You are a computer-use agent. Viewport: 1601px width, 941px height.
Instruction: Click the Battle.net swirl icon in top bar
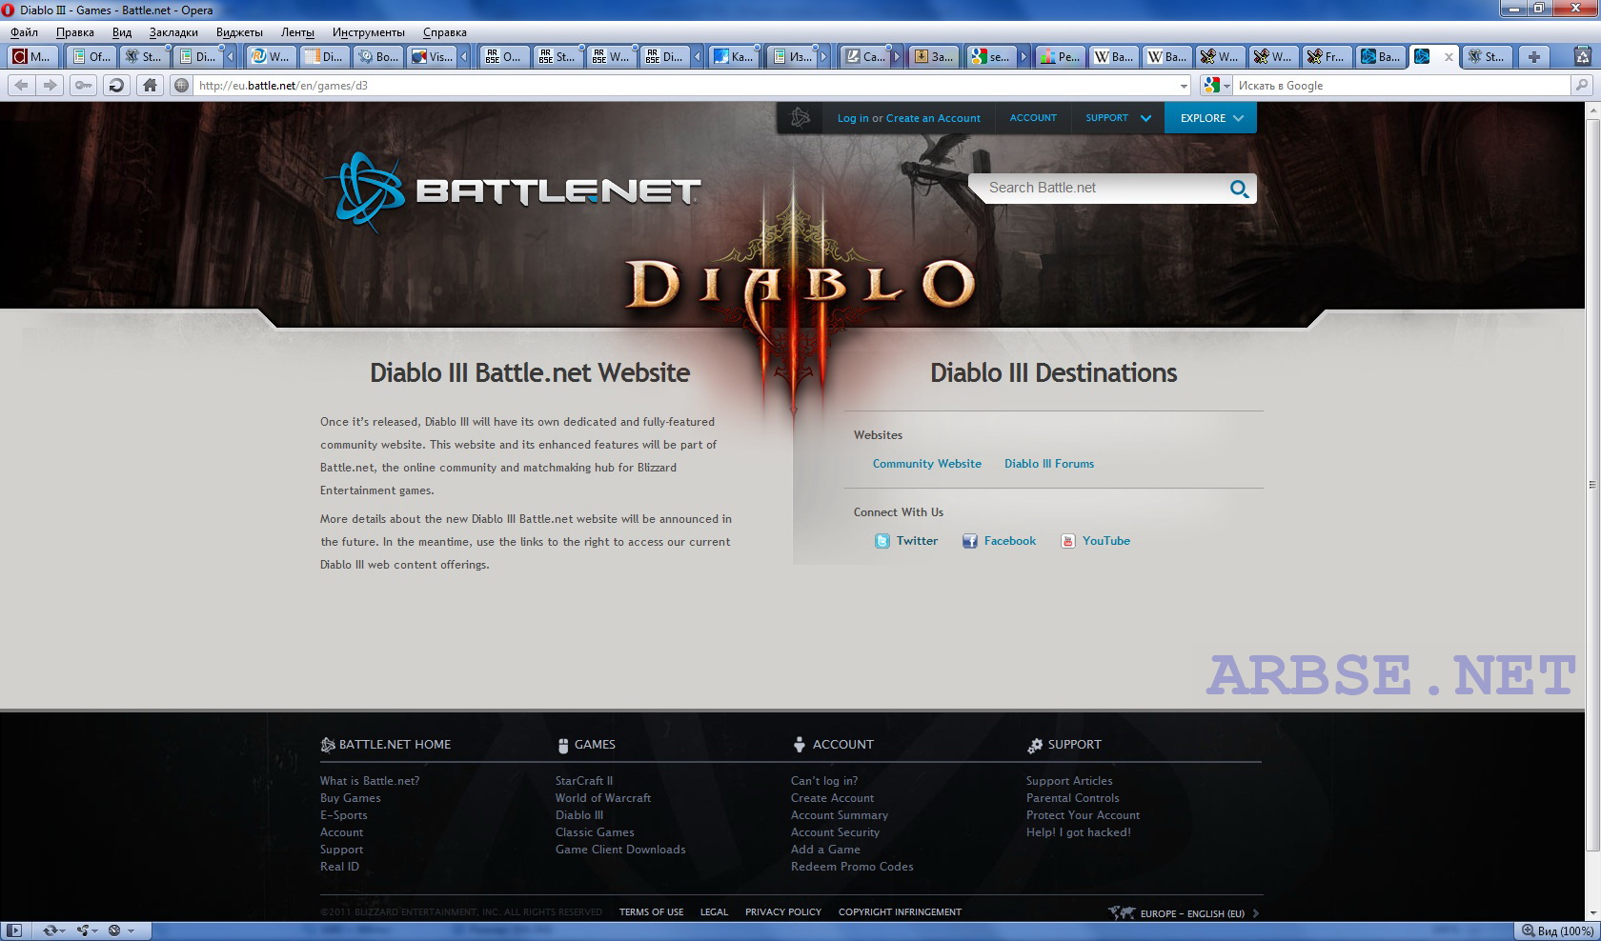(800, 118)
